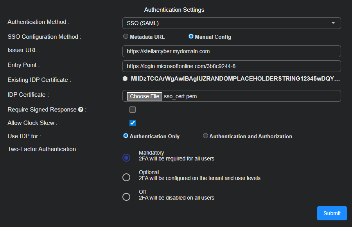Viewport: 352px width, 227px height.
Task: Click the Issuer URL input field
Action: point(231,51)
